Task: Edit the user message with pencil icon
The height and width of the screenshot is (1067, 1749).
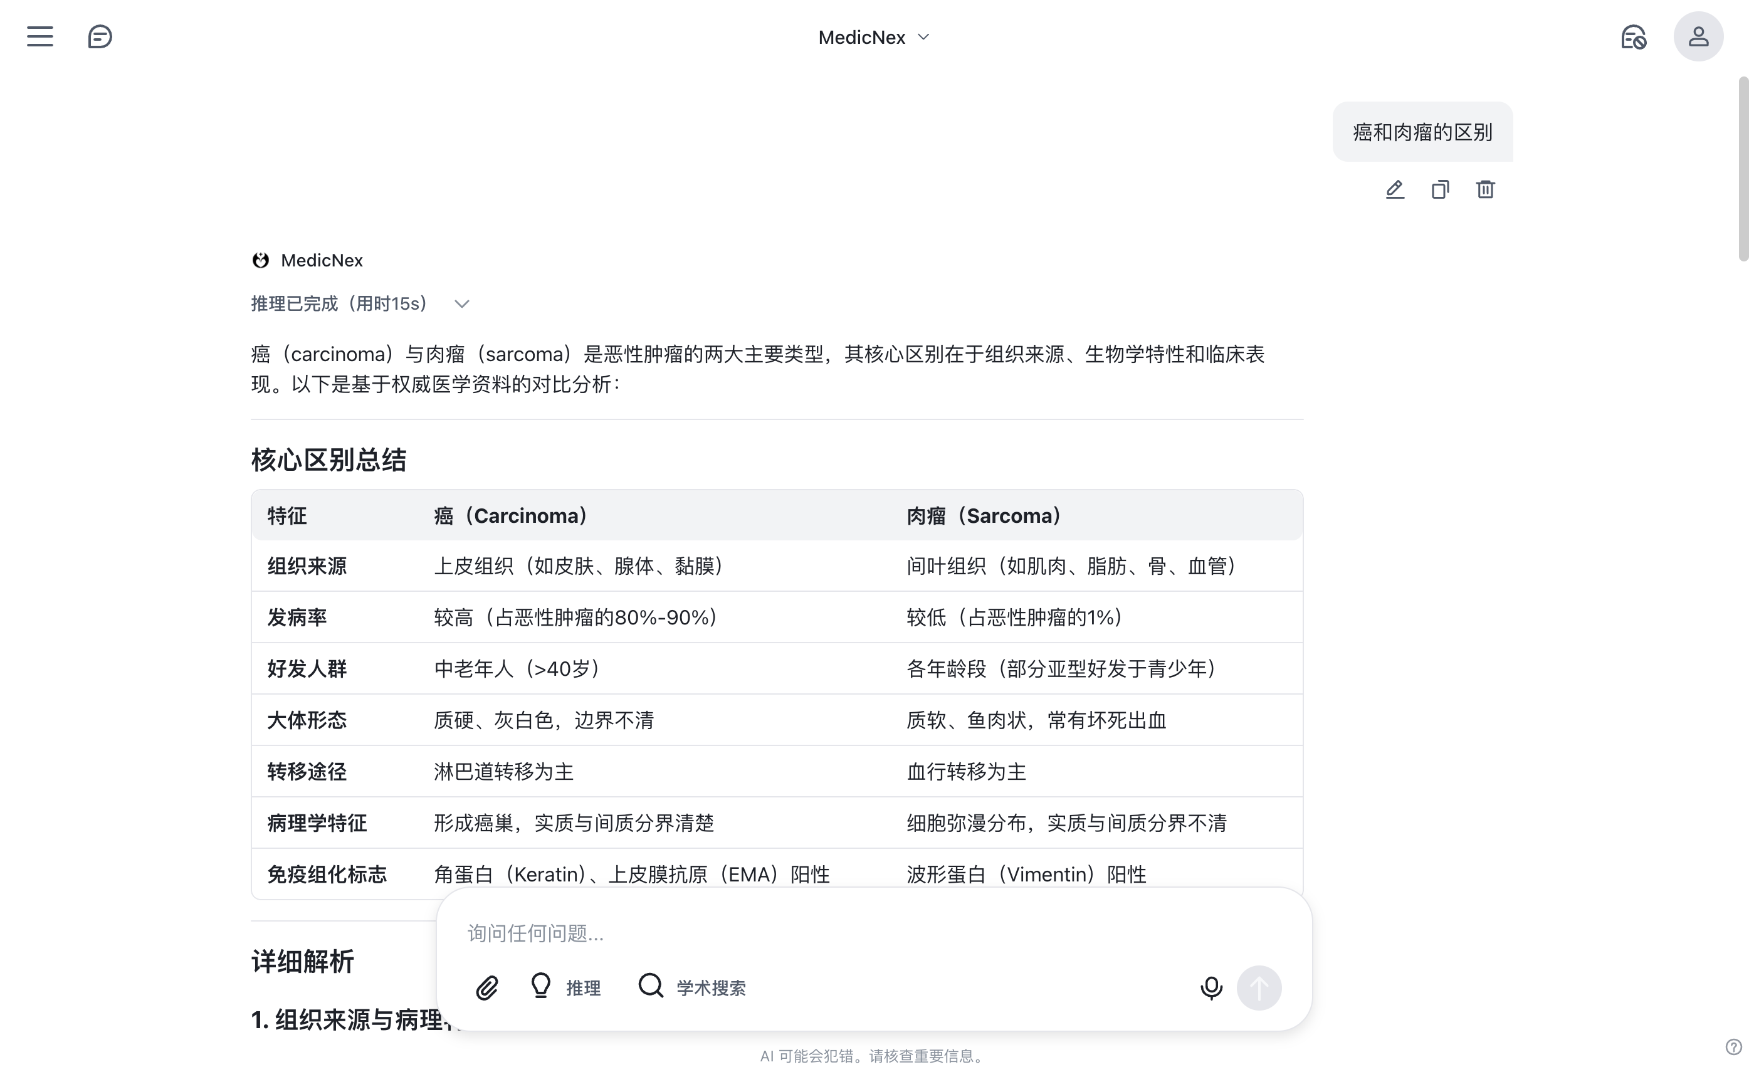Action: pos(1394,189)
